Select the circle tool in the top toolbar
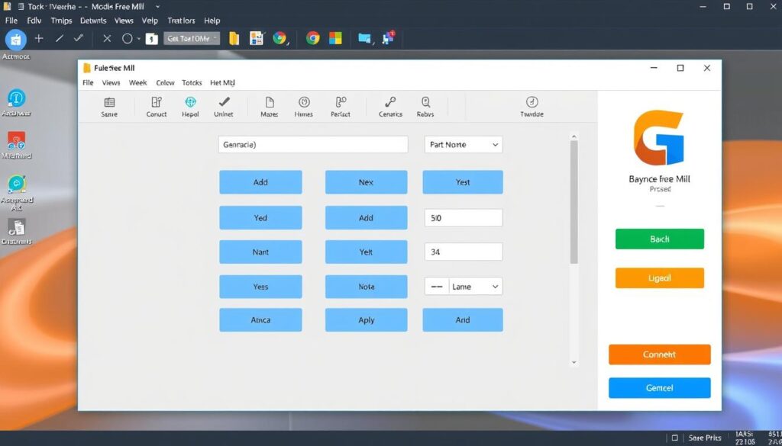782x446 pixels. coord(128,38)
